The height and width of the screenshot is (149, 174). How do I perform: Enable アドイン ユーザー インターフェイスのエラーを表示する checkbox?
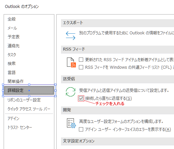coord(81,129)
